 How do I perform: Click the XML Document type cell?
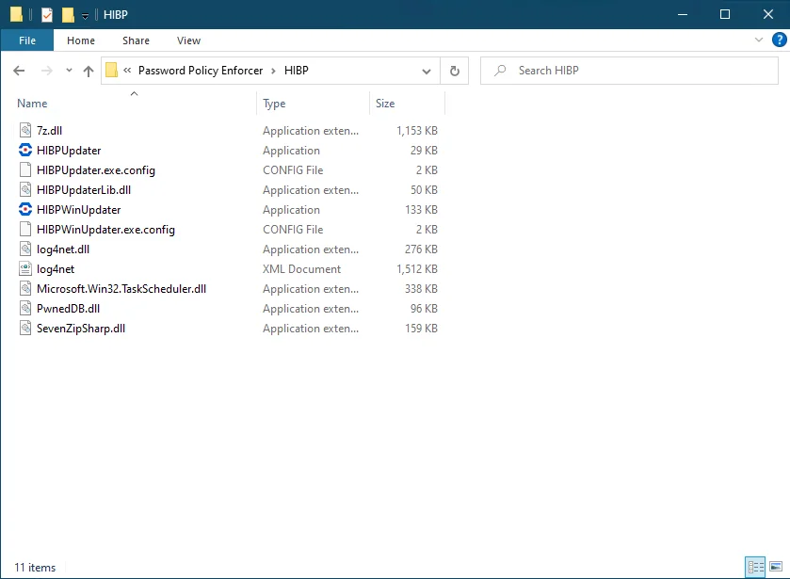pyautogui.click(x=301, y=269)
